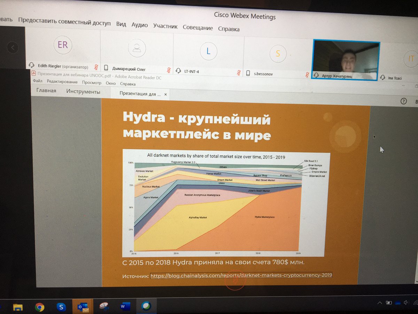The height and width of the screenshot is (314, 418).
Task: Click the phone device icon beside s.bessonov
Action: [248, 73]
